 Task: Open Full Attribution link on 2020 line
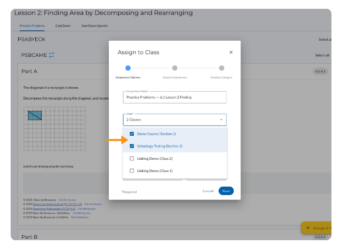point(67,200)
